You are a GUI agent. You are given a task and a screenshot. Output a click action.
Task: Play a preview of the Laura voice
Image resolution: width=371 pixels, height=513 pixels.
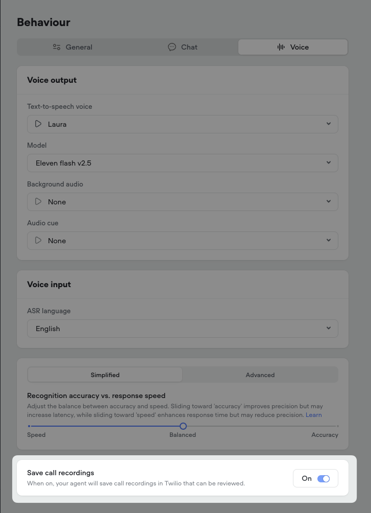coord(38,124)
